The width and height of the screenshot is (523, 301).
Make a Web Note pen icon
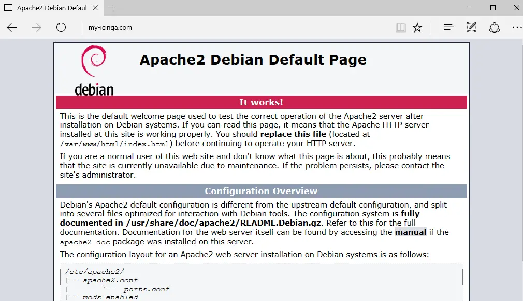click(x=471, y=27)
